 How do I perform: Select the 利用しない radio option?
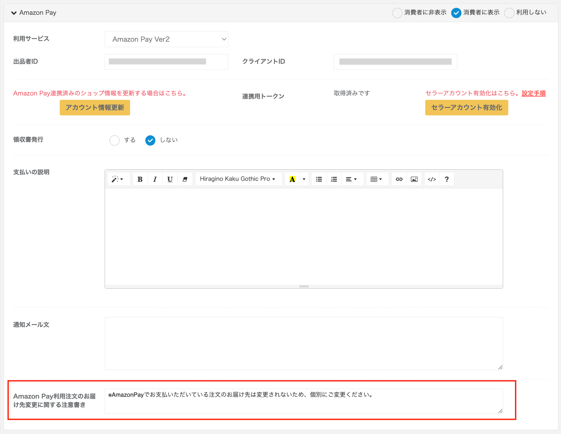[509, 13]
